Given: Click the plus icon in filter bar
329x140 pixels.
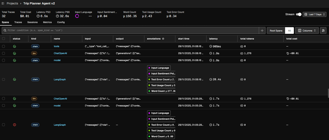Looking at the screenshot, I should 262,31.
